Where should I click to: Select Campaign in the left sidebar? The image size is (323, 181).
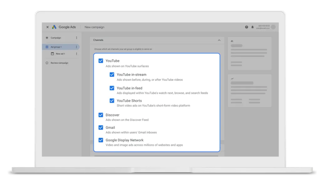[x=56, y=38]
